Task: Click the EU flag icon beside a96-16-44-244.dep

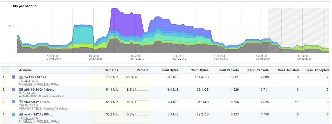Action: (21, 89)
